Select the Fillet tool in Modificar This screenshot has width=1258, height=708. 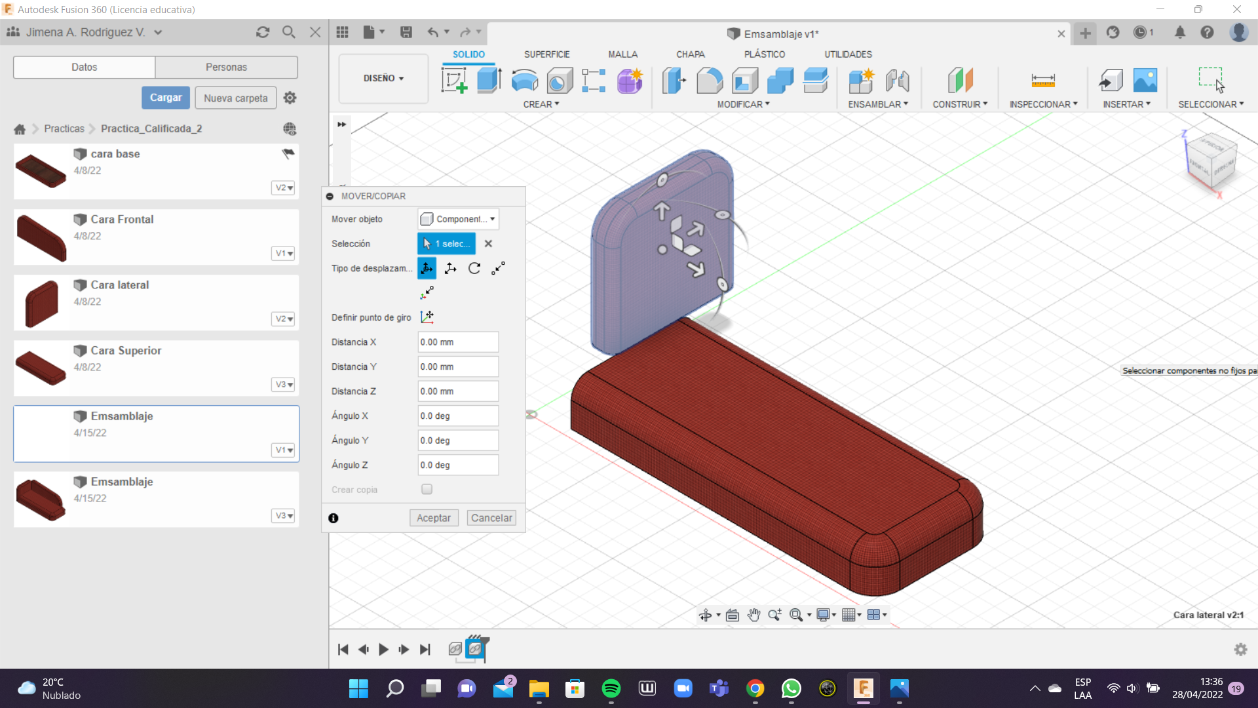[x=710, y=81]
